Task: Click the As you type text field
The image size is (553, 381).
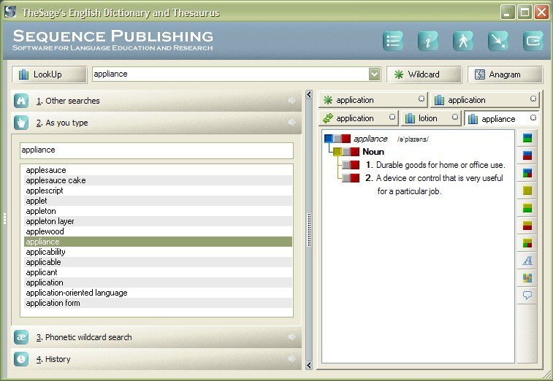Action: [156, 150]
